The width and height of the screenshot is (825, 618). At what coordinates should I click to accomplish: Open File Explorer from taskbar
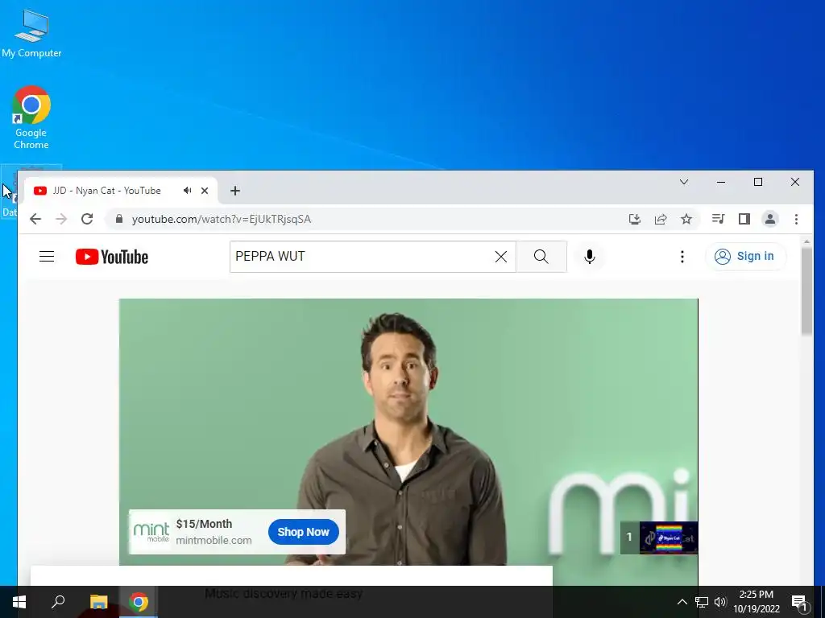coord(98,602)
